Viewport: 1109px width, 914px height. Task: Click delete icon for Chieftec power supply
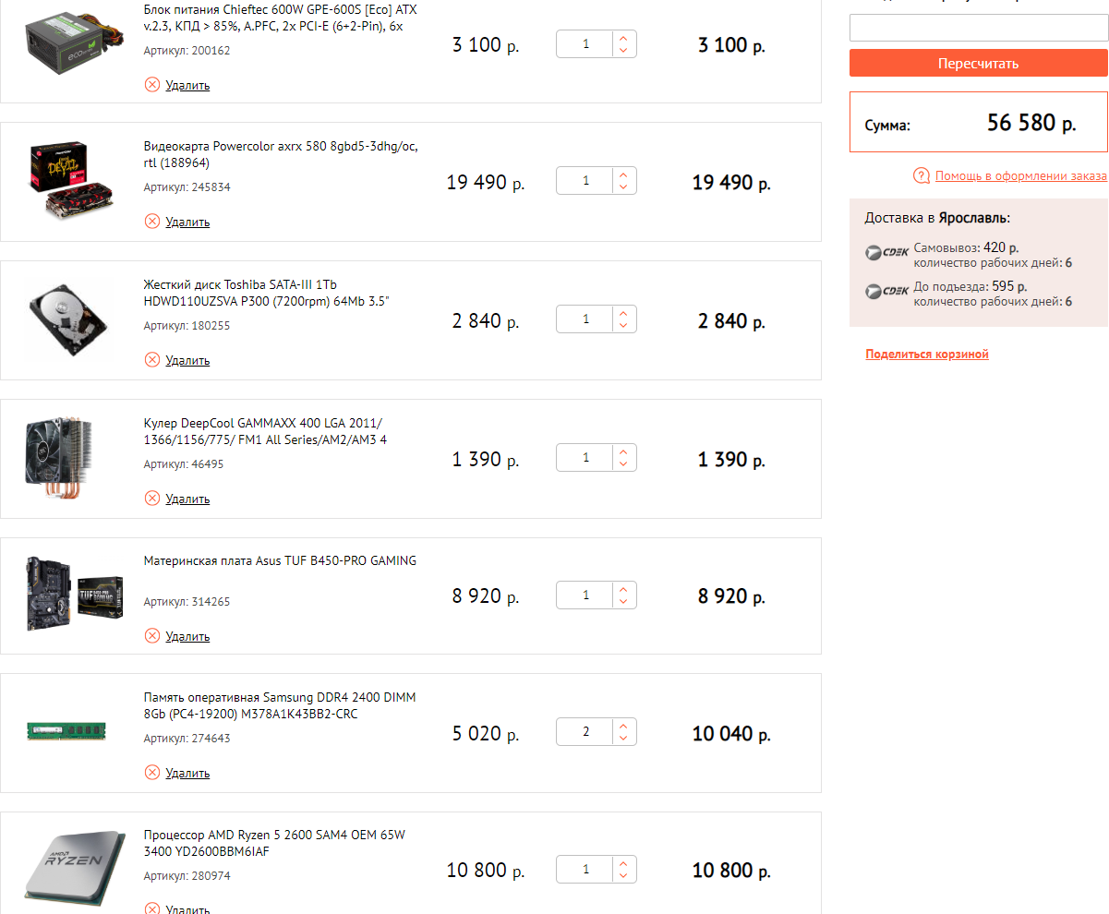tap(152, 85)
